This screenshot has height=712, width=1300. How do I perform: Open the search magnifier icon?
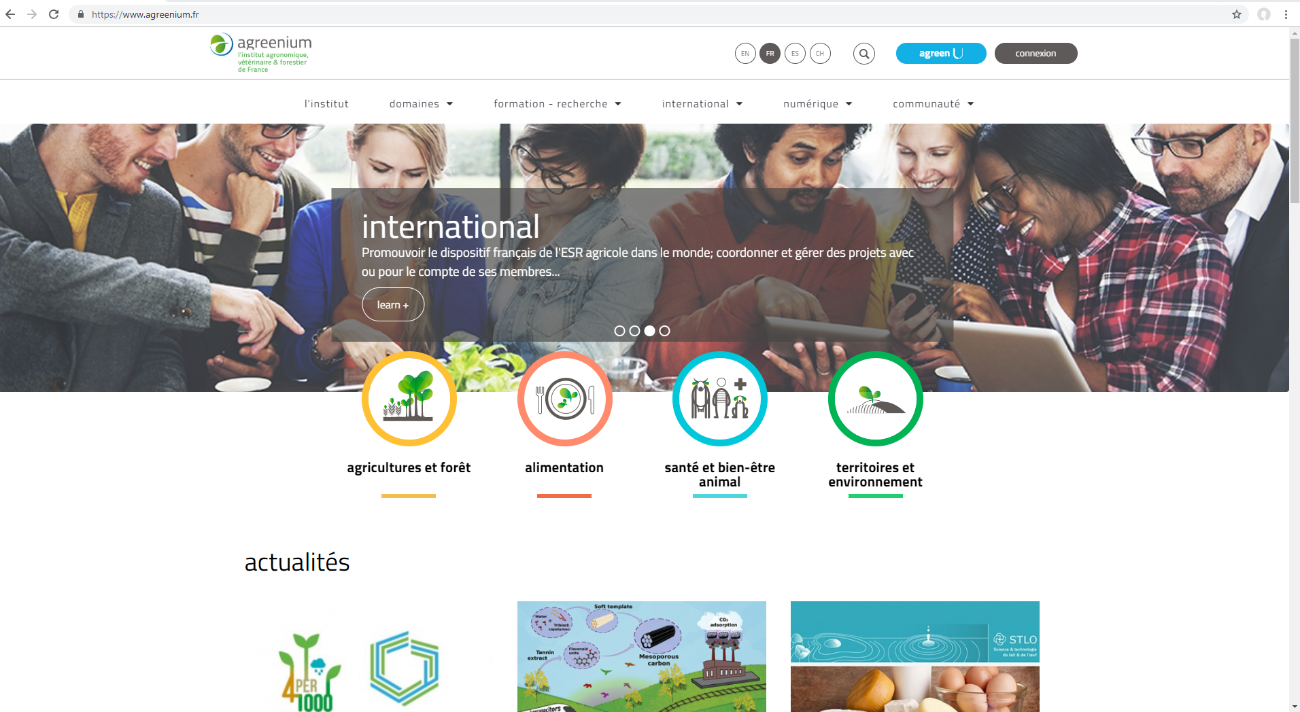(863, 54)
